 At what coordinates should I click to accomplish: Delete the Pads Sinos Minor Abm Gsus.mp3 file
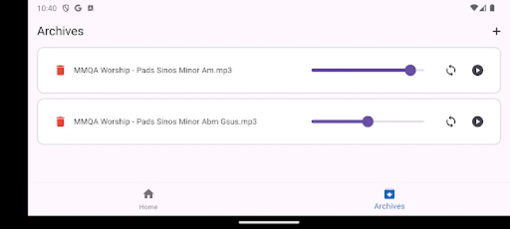tap(60, 121)
